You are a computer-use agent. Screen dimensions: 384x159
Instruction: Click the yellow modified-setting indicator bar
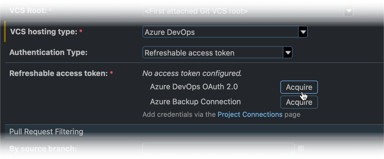pyautogui.click(x=5, y=31)
